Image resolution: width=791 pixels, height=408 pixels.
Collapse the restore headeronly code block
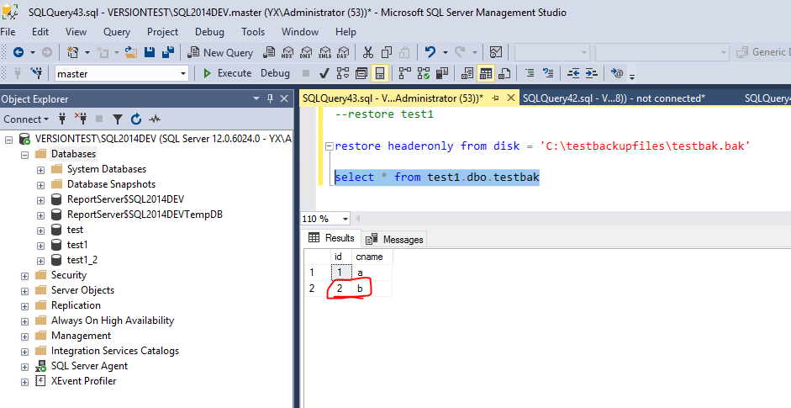pos(330,146)
